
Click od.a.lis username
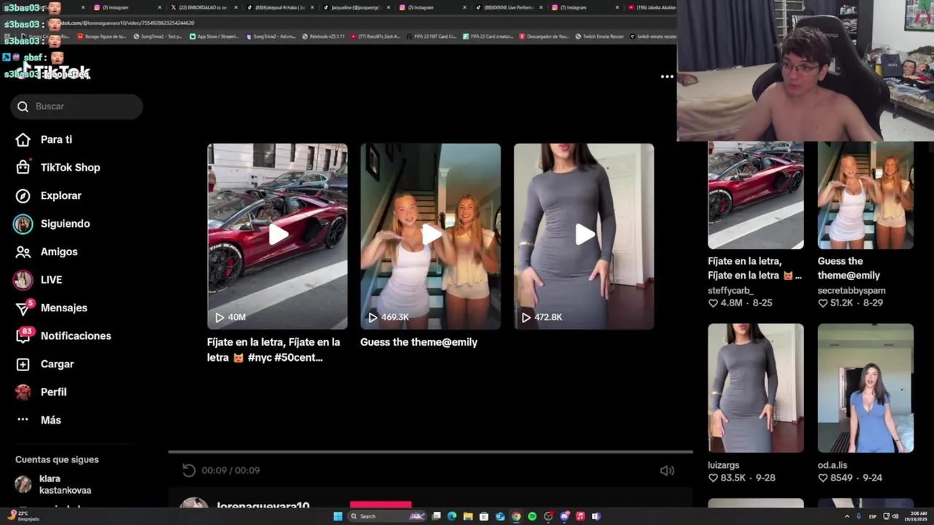[833, 465]
